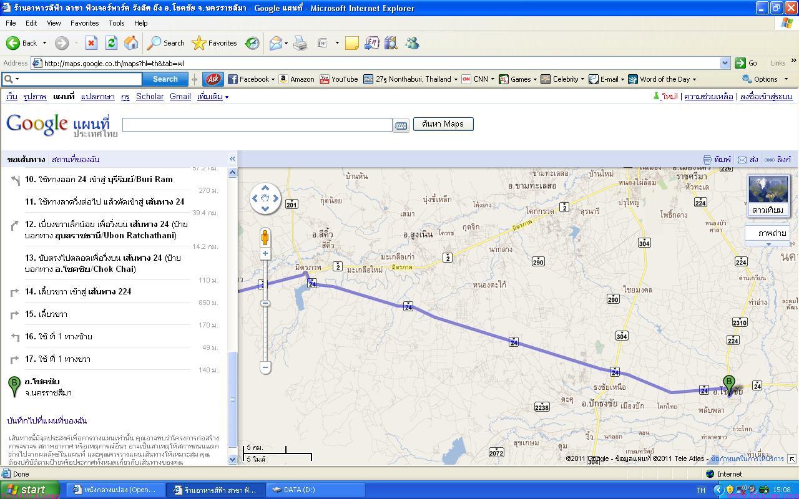799x499 pixels.
Task: Click the Ask toolbar Search button
Action: click(x=165, y=79)
